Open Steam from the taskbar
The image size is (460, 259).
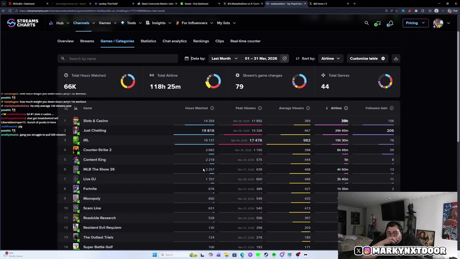tap(266, 255)
